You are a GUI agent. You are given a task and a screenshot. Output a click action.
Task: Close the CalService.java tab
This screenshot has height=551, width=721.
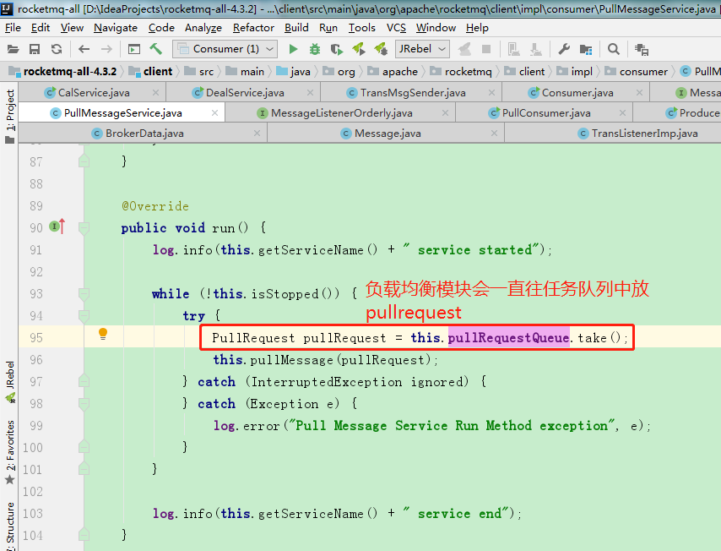click(155, 92)
